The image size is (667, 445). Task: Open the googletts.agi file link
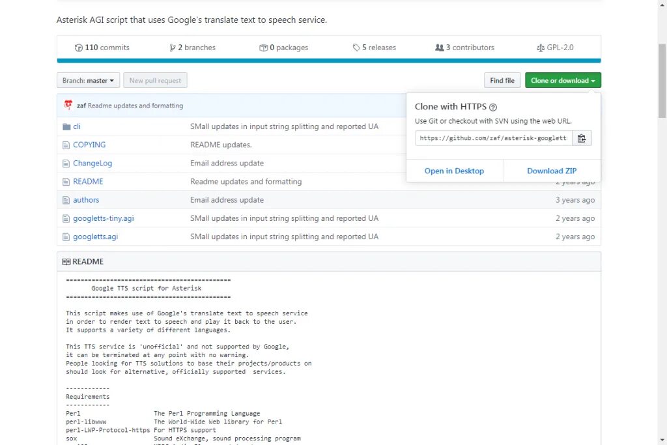tap(95, 237)
